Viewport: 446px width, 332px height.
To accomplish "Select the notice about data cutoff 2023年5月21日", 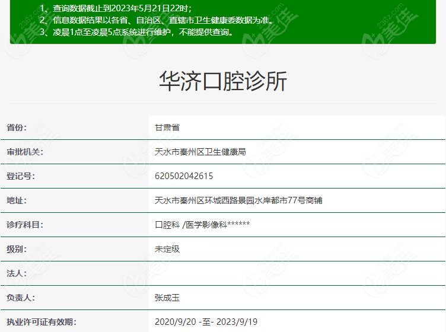I will (116, 8).
